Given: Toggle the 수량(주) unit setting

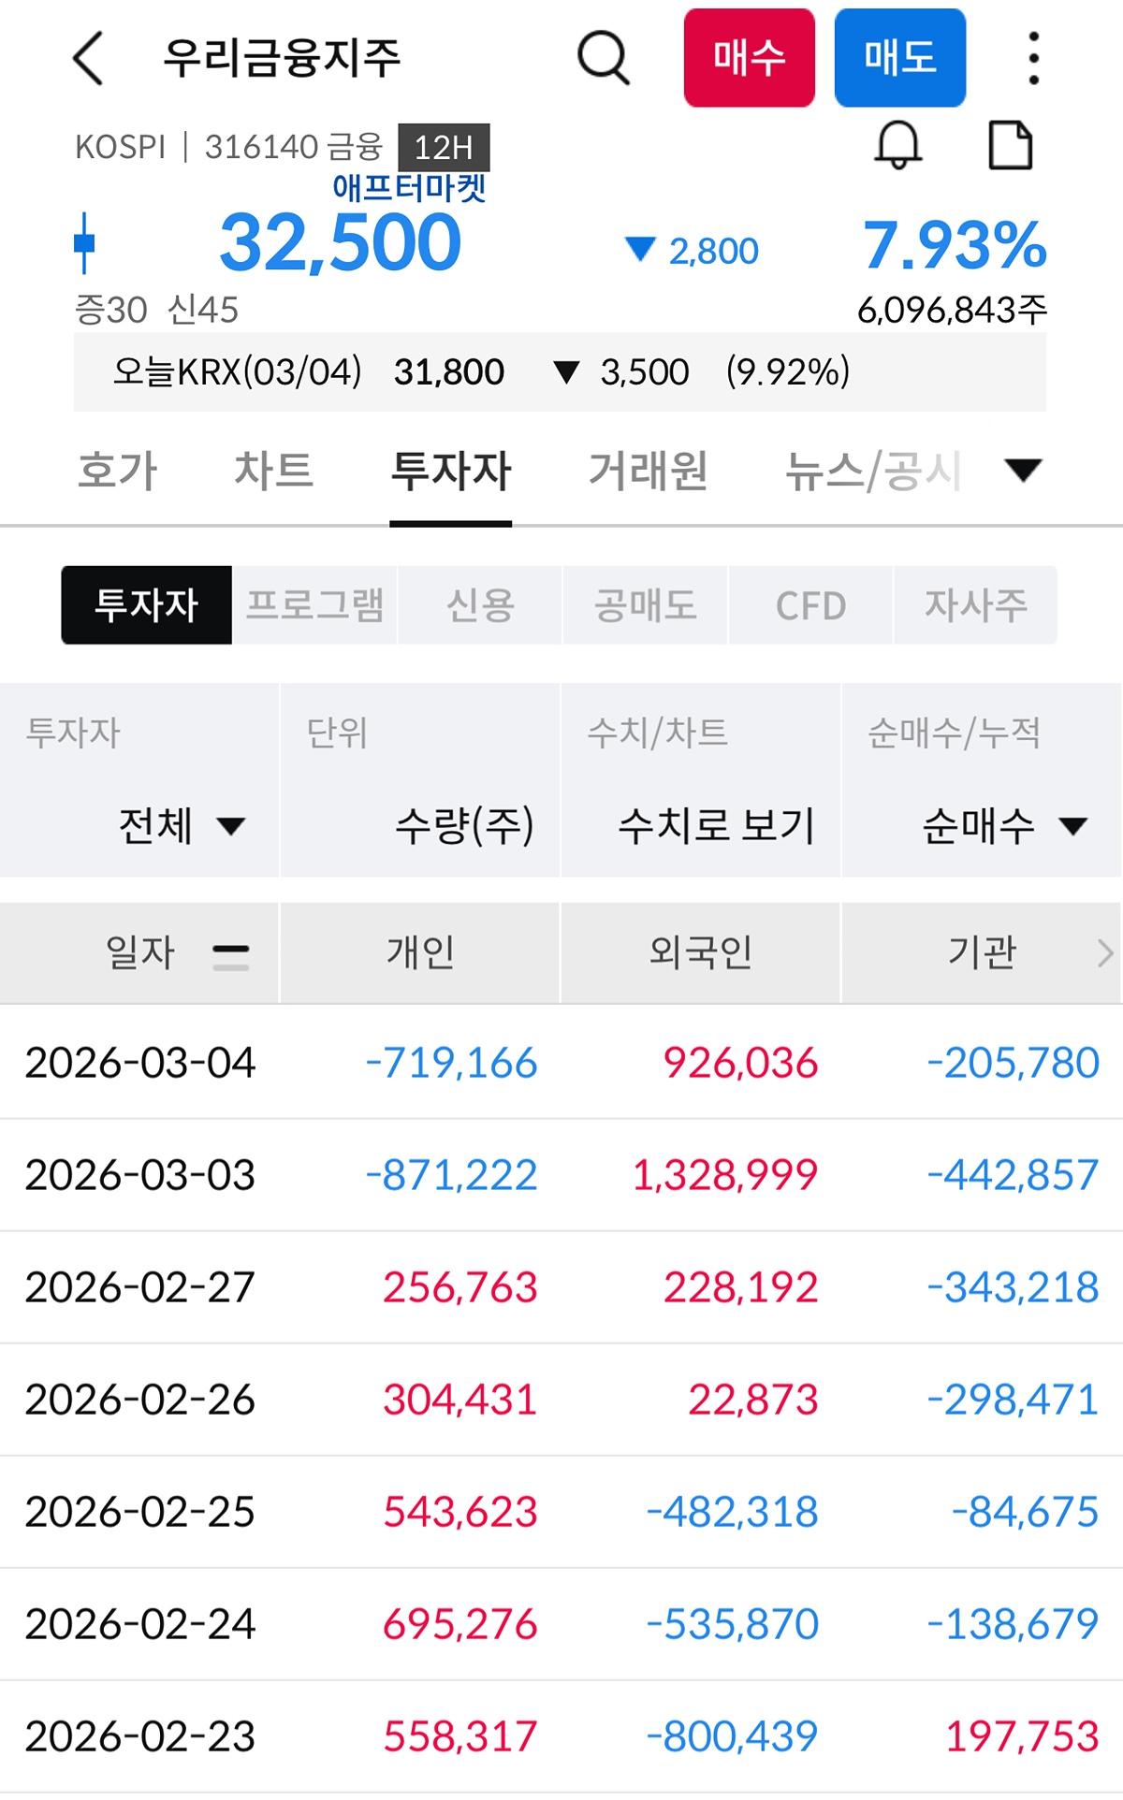Looking at the screenshot, I should [464, 825].
